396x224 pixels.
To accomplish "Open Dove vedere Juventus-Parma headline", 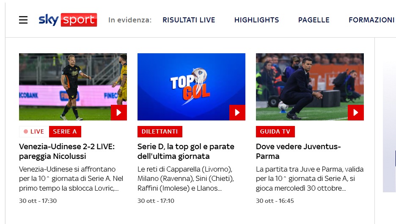I will point(298,151).
